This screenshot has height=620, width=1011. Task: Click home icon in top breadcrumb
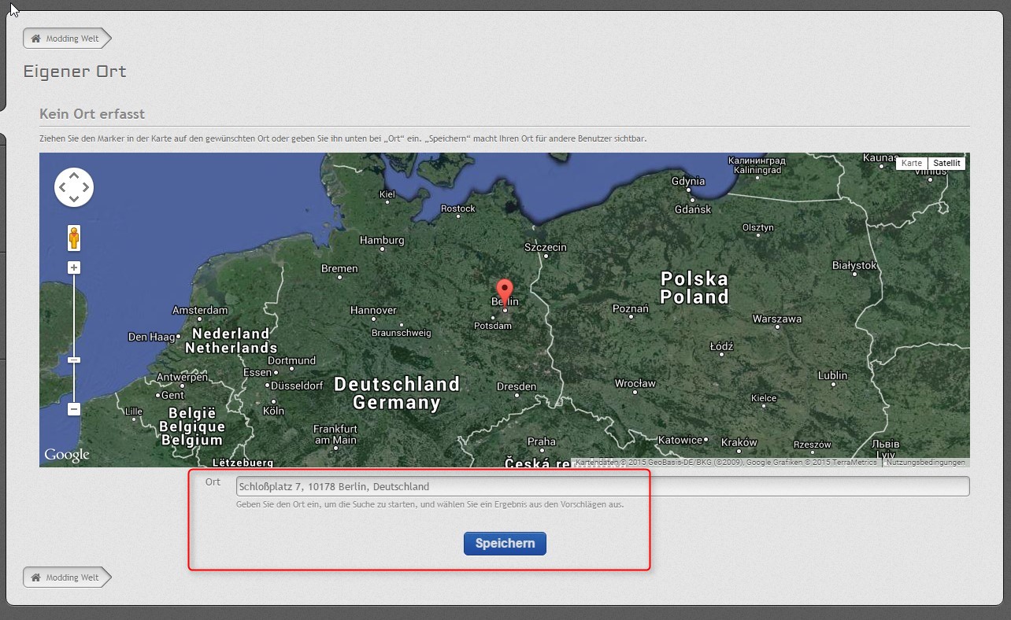35,39
